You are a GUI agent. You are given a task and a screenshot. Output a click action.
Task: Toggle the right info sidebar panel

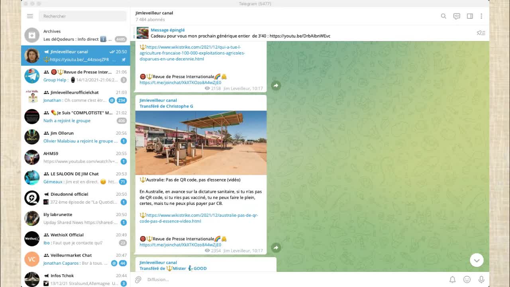[x=470, y=16]
